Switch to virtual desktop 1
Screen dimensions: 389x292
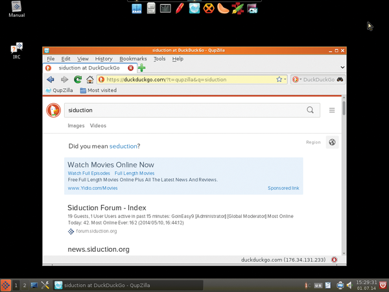[x=16, y=286]
